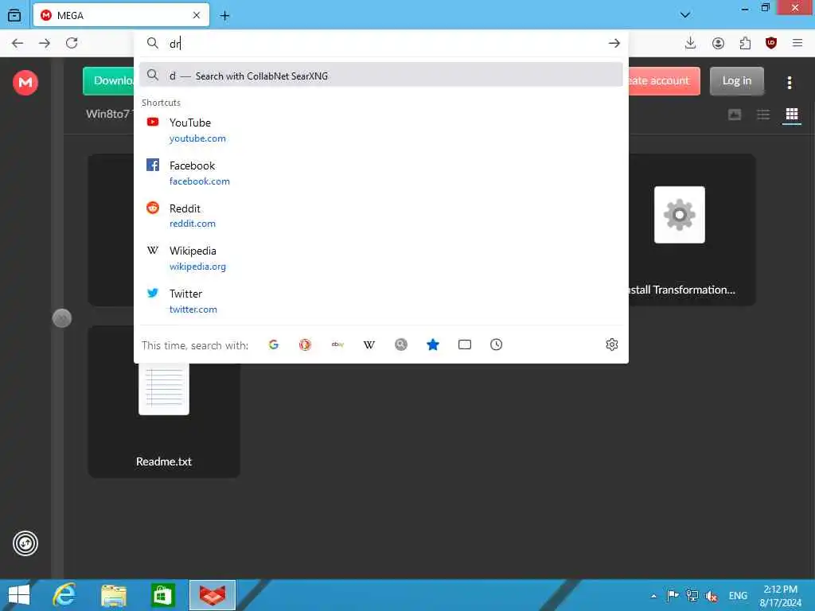Show hidden system tray icons

[653, 596]
